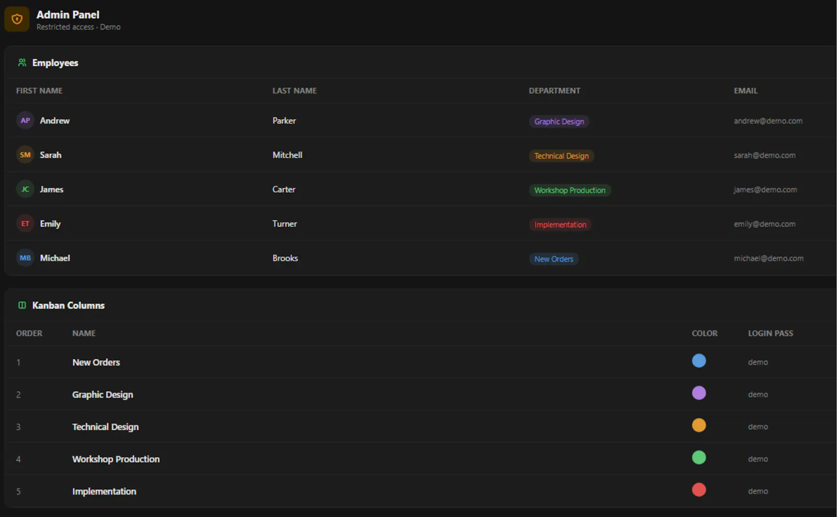Click the first name Michael
The image size is (837, 517).
[x=55, y=258]
